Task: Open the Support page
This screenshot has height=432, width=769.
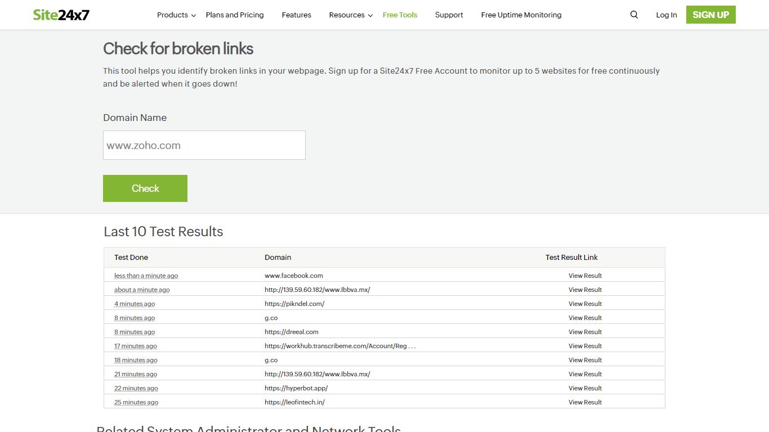Action: click(449, 15)
